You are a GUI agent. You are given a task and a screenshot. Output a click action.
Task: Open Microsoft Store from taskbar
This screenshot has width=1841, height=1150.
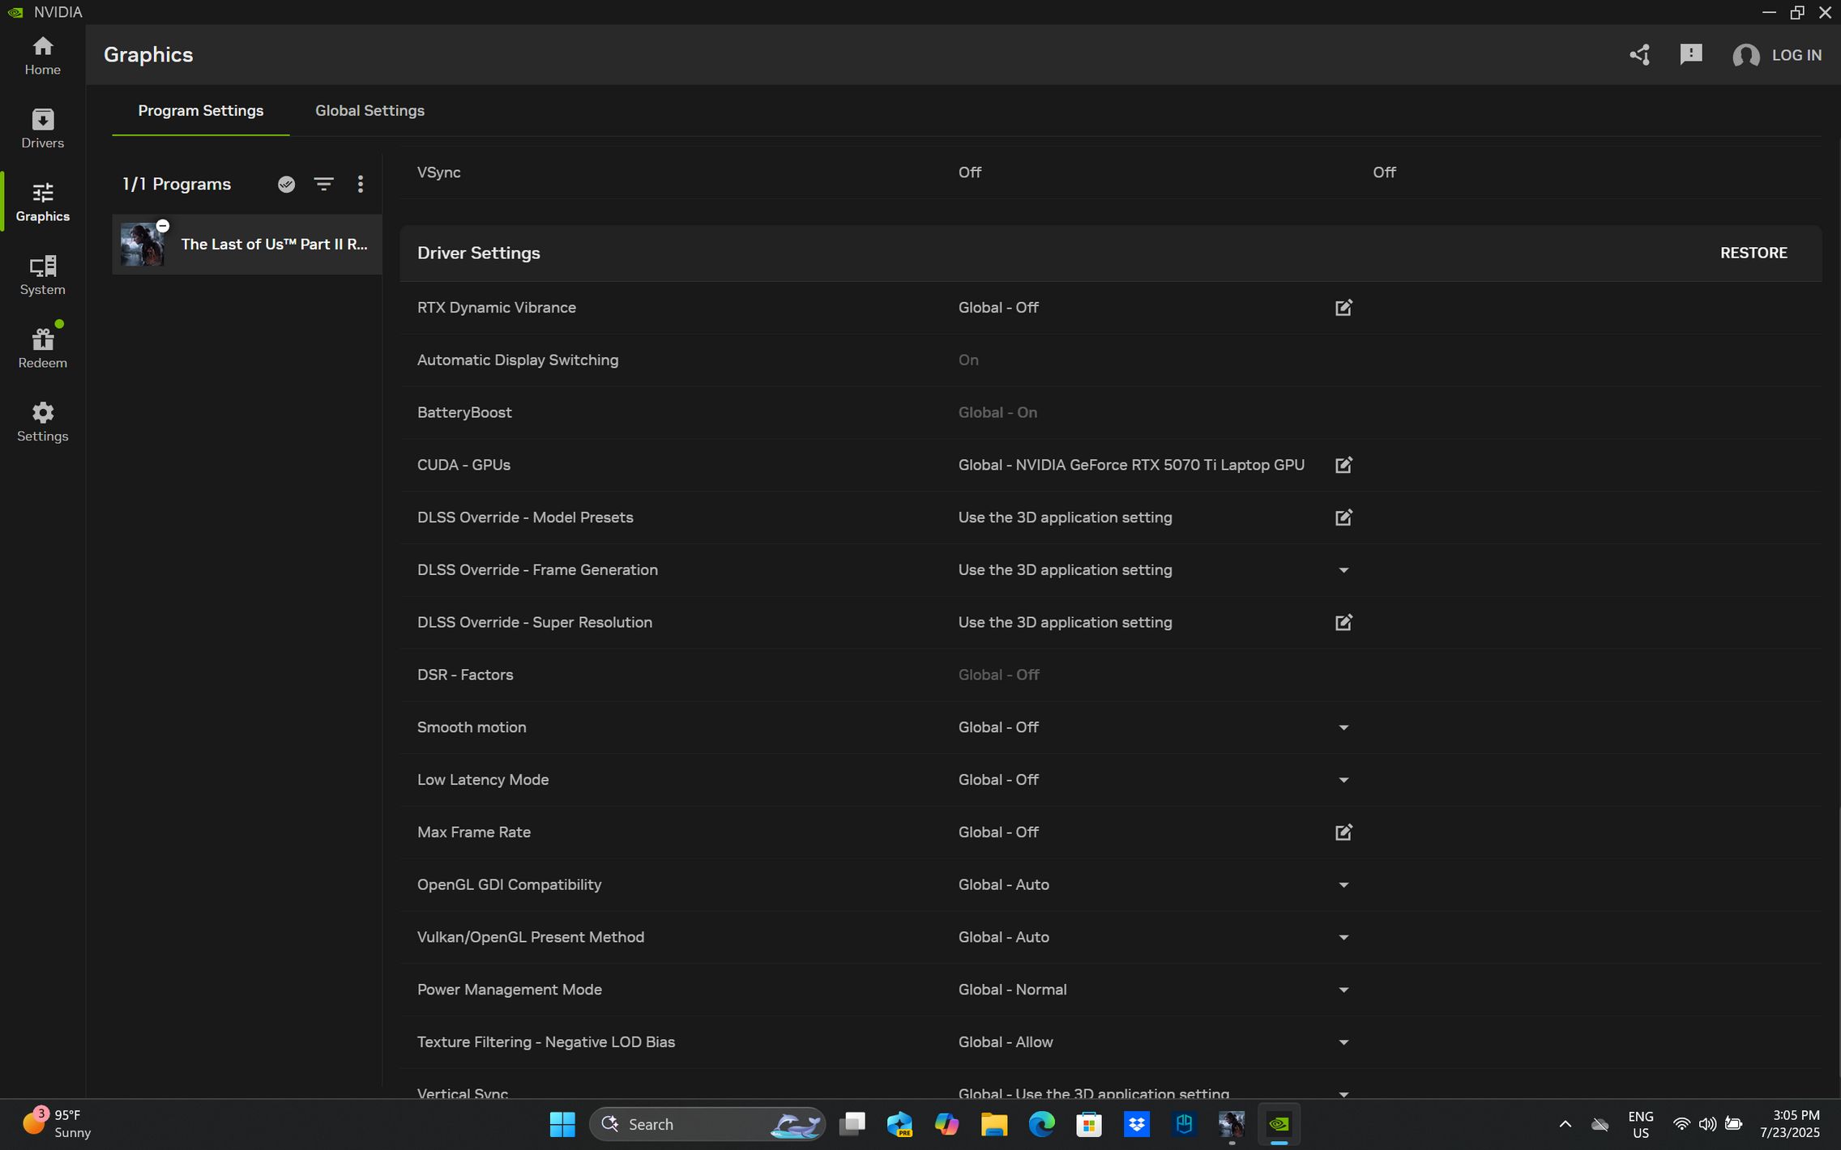[x=1089, y=1124]
